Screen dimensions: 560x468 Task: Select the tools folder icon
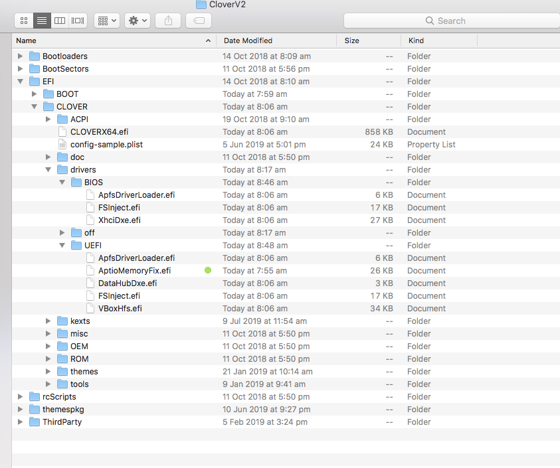point(62,384)
